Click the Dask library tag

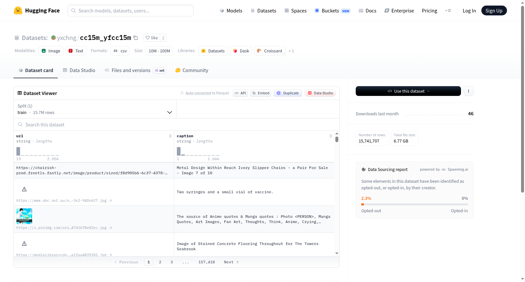241,51
